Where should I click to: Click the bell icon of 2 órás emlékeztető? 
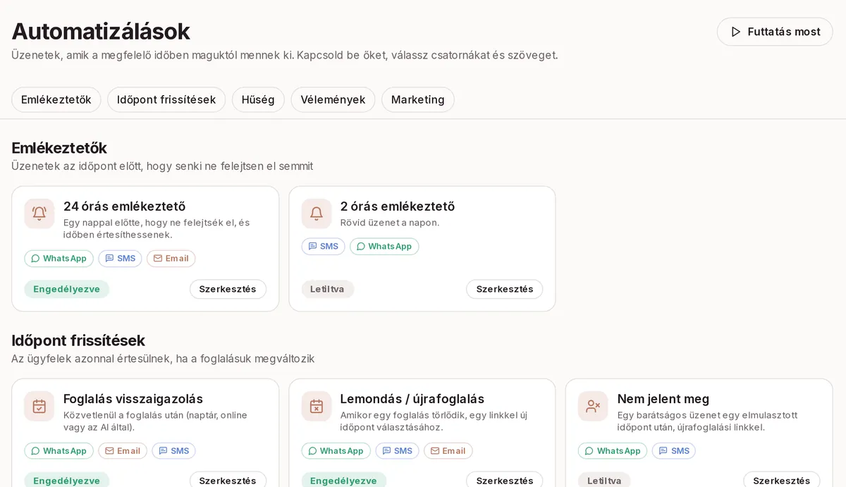point(317,214)
